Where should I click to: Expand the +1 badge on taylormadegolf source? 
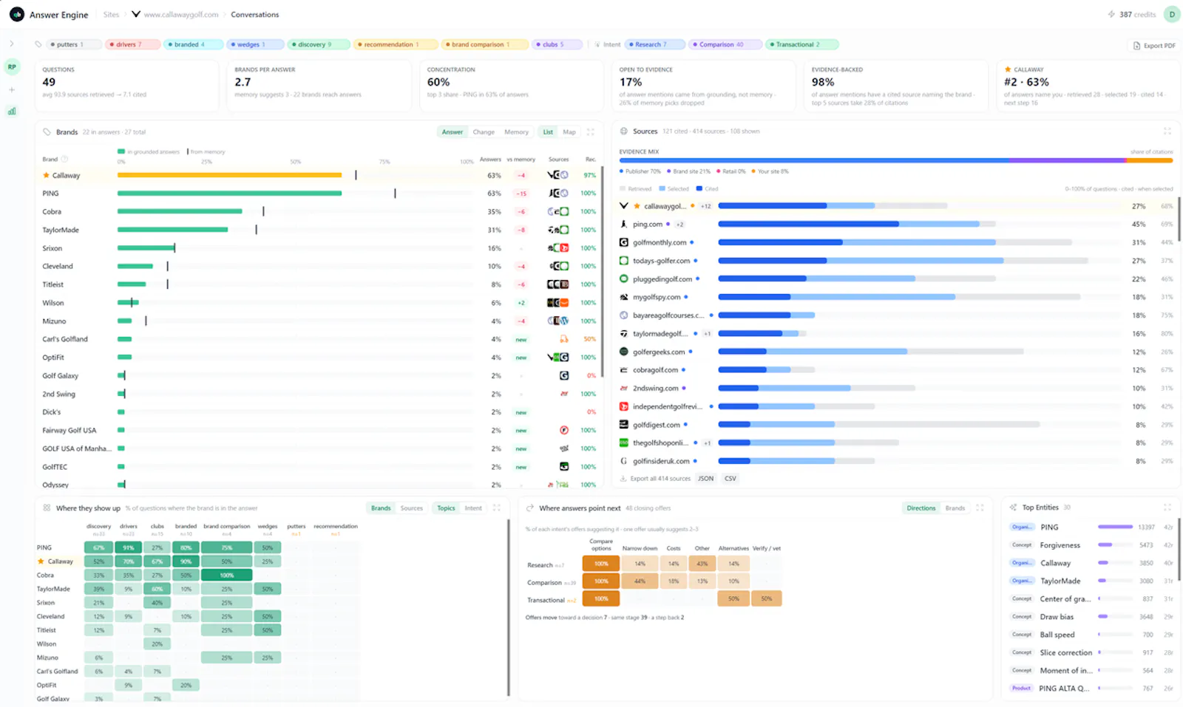[x=707, y=334]
